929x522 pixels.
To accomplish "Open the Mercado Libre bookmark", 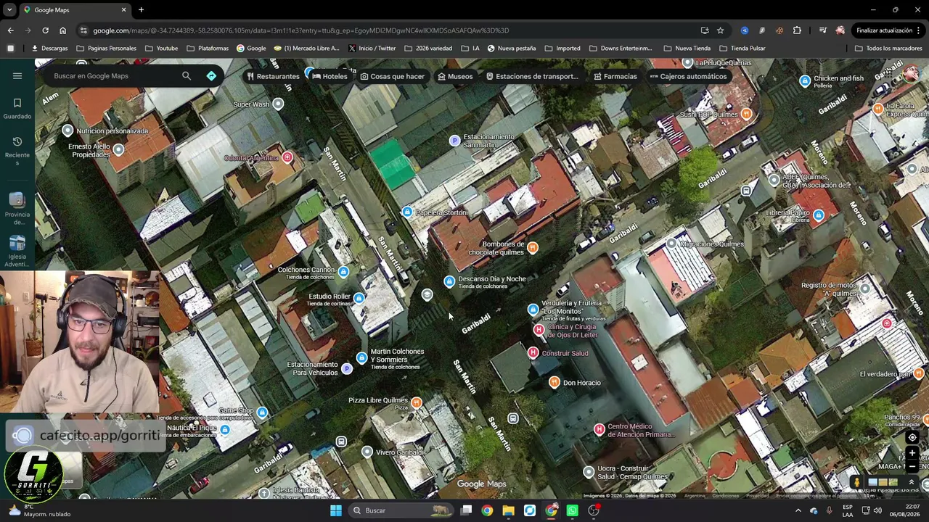I will [306, 49].
